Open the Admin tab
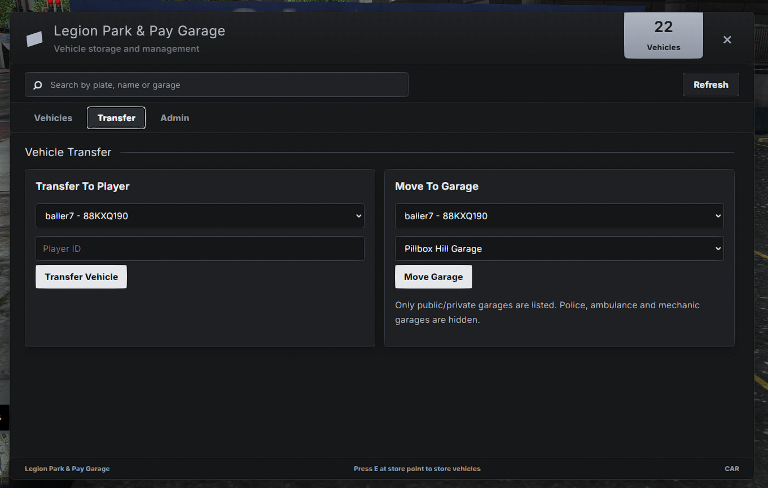Screen dimensions: 768x488 click(x=175, y=118)
